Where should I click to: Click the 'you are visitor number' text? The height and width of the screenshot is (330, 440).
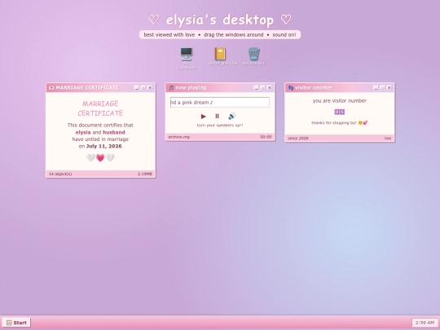pyautogui.click(x=340, y=101)
